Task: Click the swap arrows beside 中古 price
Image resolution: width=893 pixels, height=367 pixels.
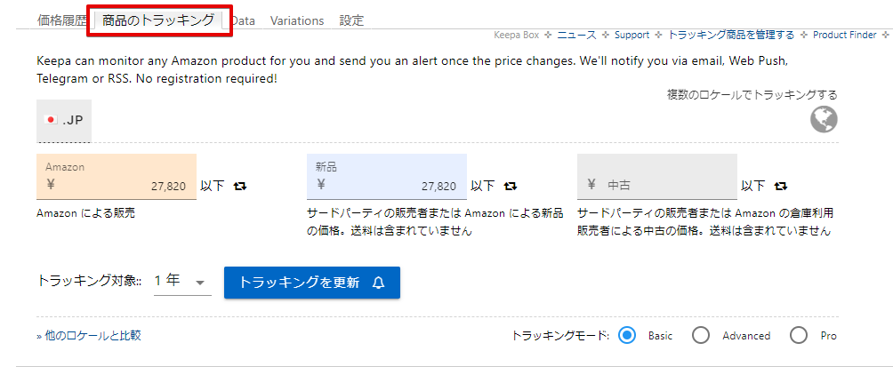Action: point(781,186)
